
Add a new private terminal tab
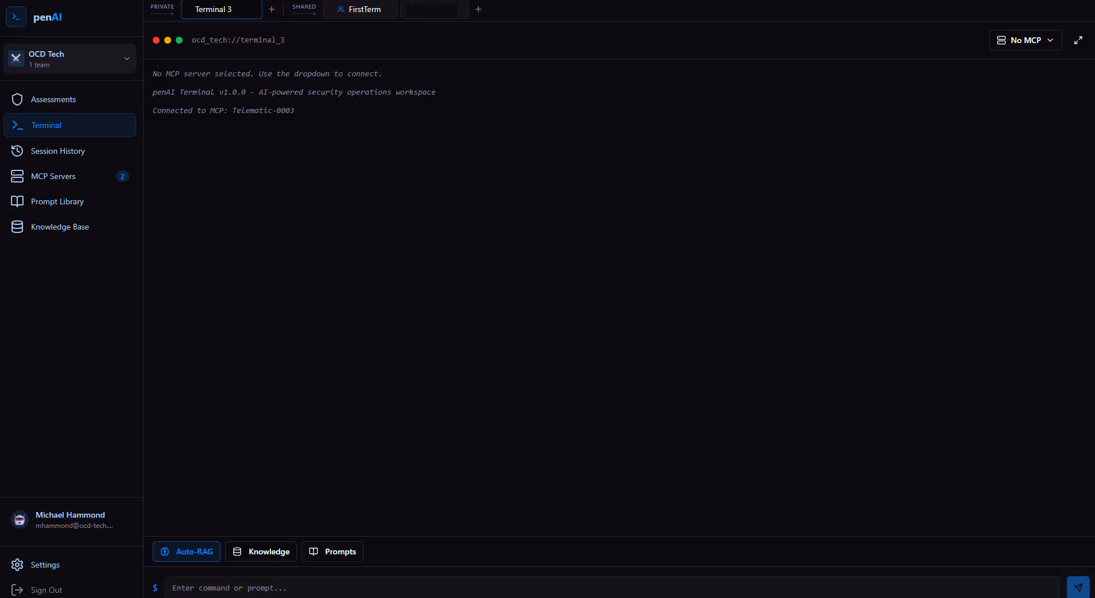(272, 9)
